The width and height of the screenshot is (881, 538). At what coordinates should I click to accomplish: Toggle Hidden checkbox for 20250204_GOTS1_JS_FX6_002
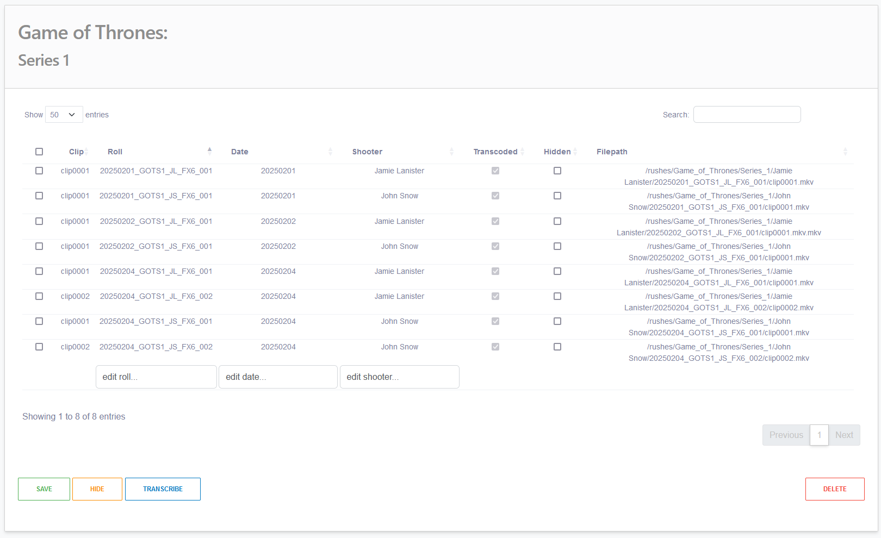click(x=557, y=347)
